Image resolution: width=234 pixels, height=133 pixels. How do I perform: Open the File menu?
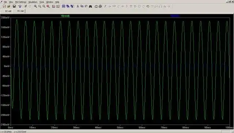(x=5, y=2)
